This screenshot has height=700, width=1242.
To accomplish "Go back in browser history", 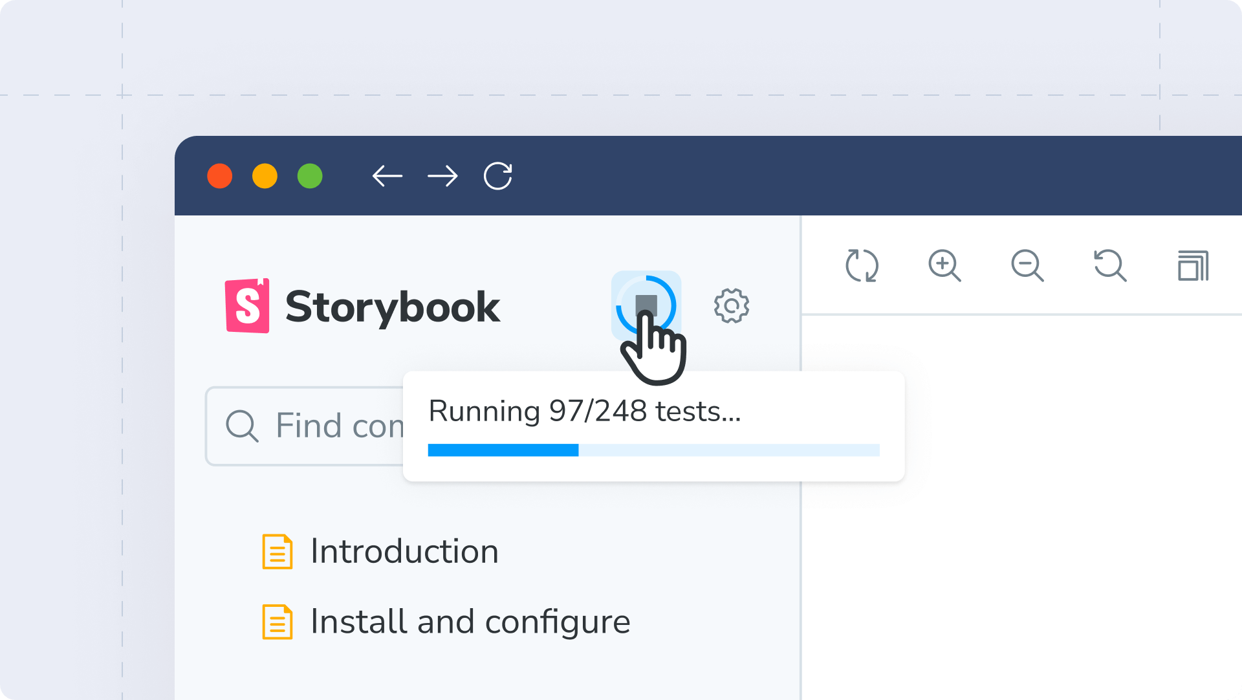I will point(388,176).
